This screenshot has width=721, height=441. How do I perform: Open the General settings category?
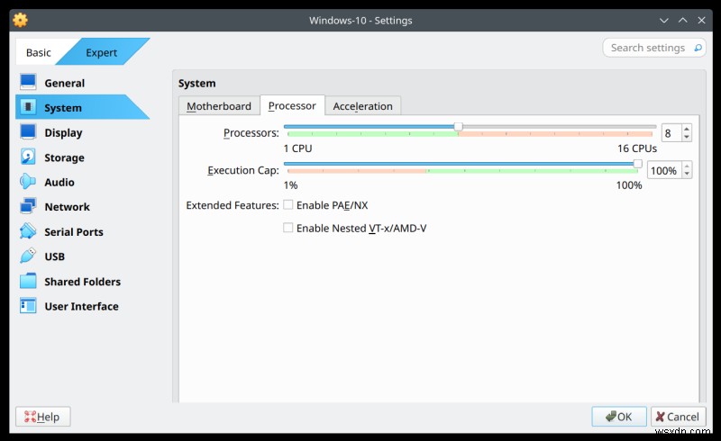coord(64,83)
